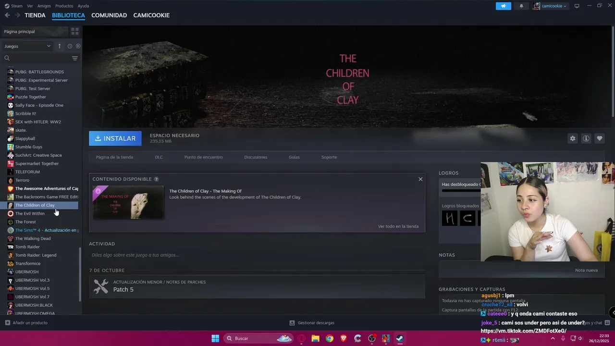Click the add product plus icon

point(7,323)
